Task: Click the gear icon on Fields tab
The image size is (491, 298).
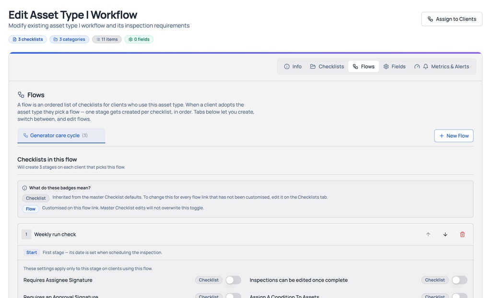Action: click(x=386, y=66)
